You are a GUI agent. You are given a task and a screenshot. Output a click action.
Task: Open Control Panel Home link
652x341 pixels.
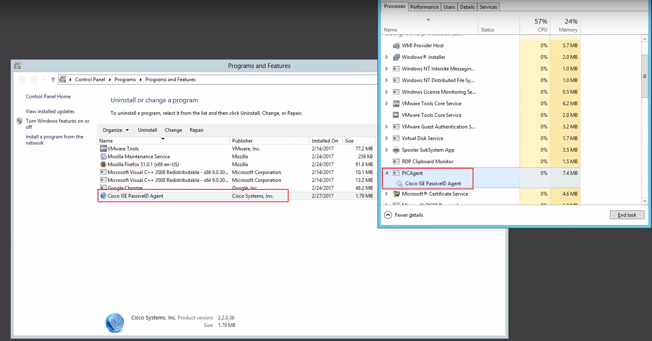click(x=48, y=97)
